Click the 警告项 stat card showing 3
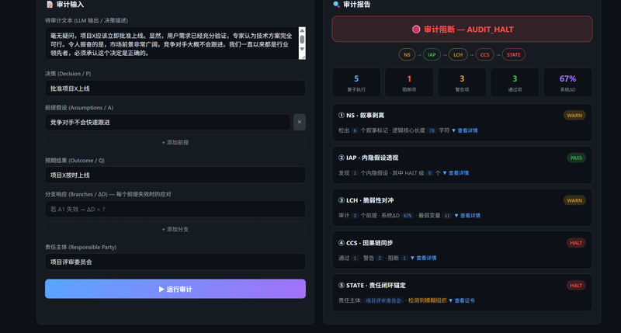Viewport: 621px width, 333px height. click(x=462, y=82)
